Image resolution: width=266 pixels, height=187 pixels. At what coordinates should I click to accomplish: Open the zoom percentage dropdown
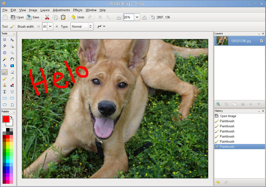137,17
